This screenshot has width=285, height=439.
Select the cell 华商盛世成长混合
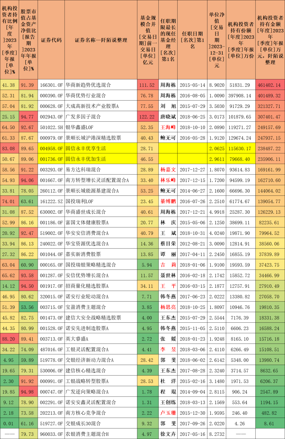(101, 212)
